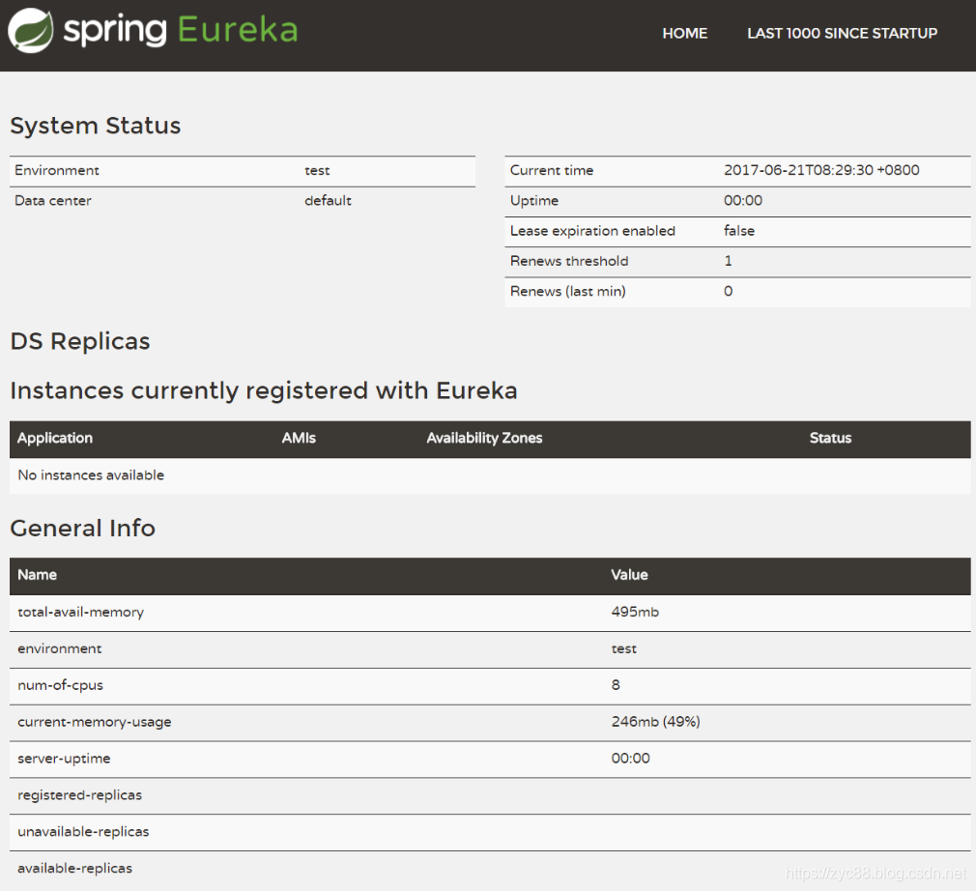Select the total-avail-memory row
The height and width of the screenshot is (891, 976).
click(x=80, y=612)
